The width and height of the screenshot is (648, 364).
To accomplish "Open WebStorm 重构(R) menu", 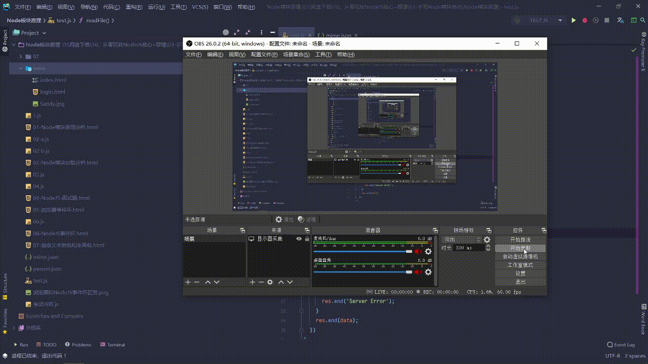I will point(134,7).
